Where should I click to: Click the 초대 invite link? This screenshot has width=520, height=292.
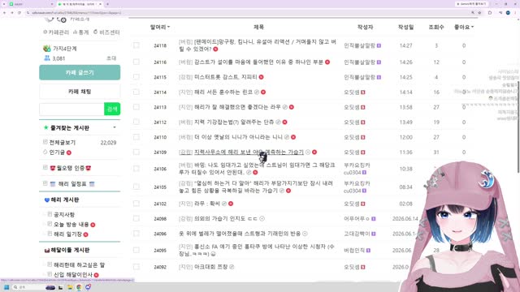click(111, 58)
